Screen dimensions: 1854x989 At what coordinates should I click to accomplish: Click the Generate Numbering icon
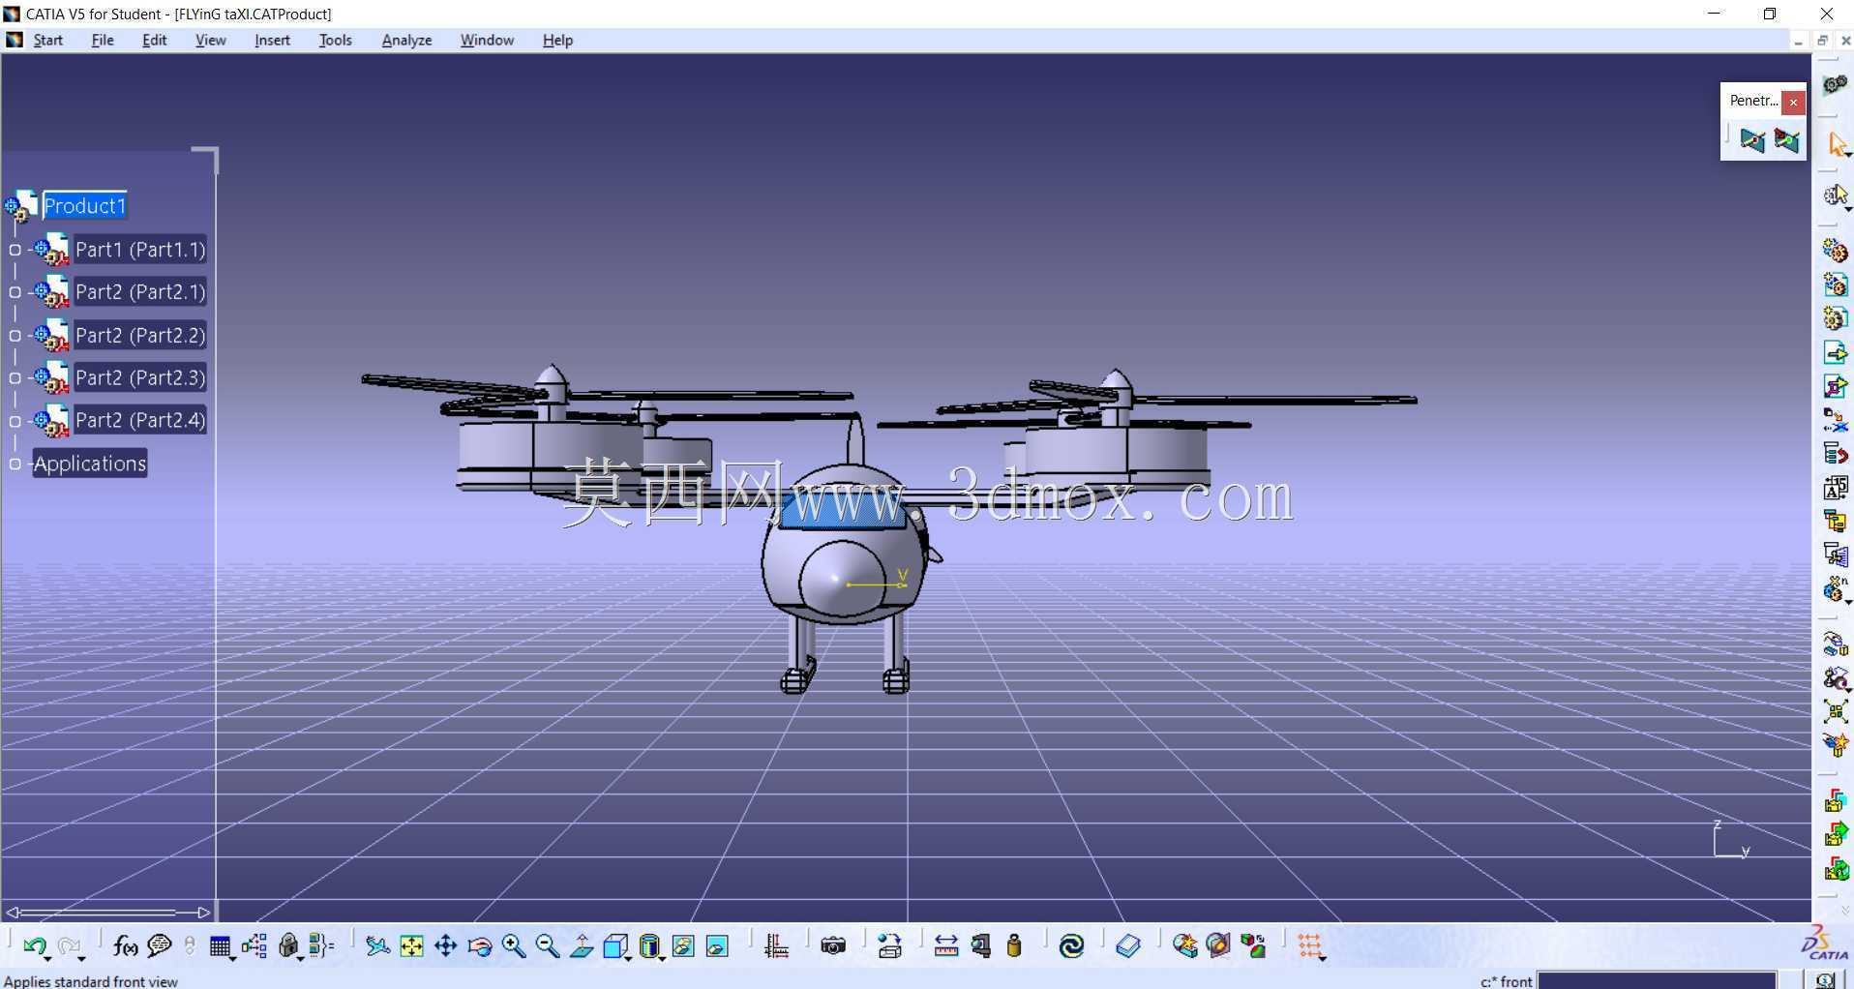pos(1836,488)
